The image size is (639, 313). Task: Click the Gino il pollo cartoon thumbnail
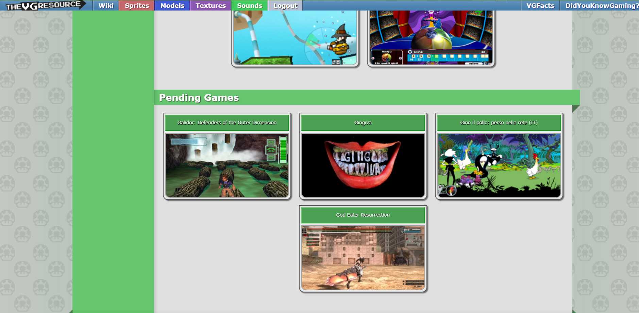(x=499, y=165)
